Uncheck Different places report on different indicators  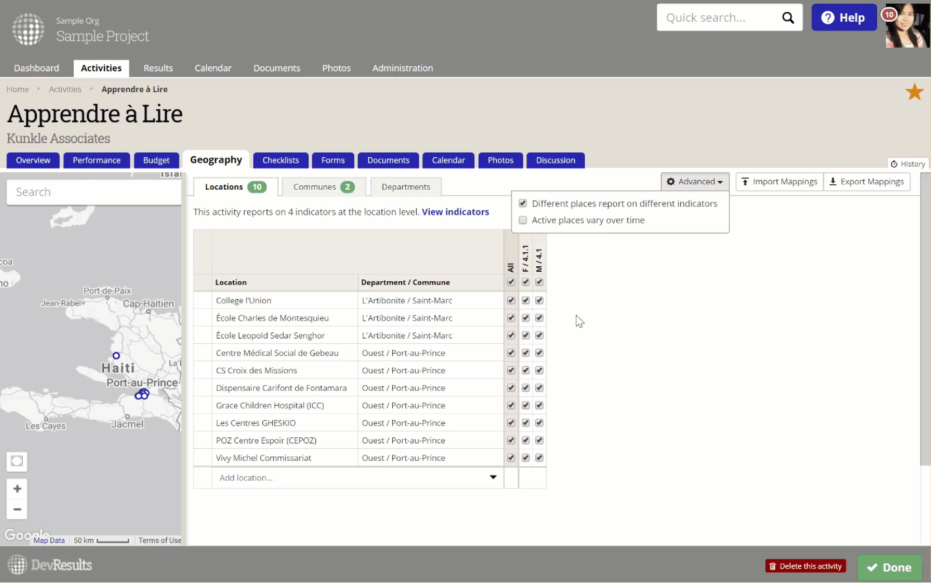click(x=523, y=203)
